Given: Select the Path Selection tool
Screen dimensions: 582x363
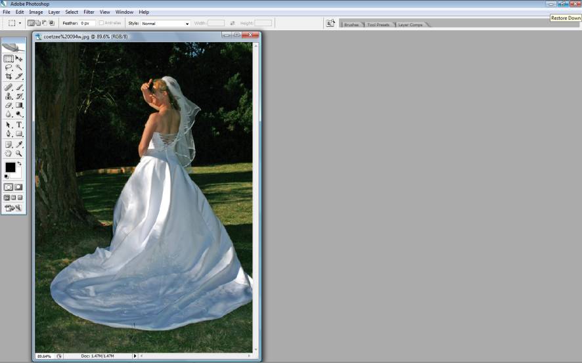Looking at the screenshot, I should [9, 125].
